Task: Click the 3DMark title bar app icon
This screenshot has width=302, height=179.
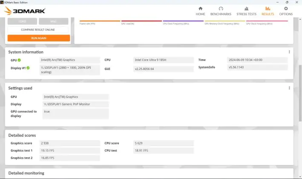Action: coord(2,2)
